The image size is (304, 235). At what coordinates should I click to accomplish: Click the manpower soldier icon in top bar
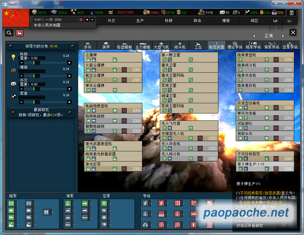(x=201, y=12)
